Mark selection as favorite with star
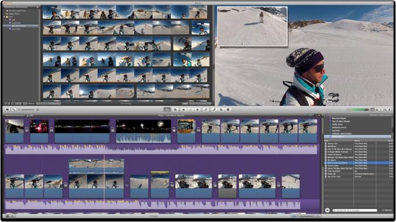Screen dimensions: 396x222 tap(184, 110)
